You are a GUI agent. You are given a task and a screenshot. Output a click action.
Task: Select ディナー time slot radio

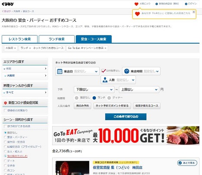[109, 98]
